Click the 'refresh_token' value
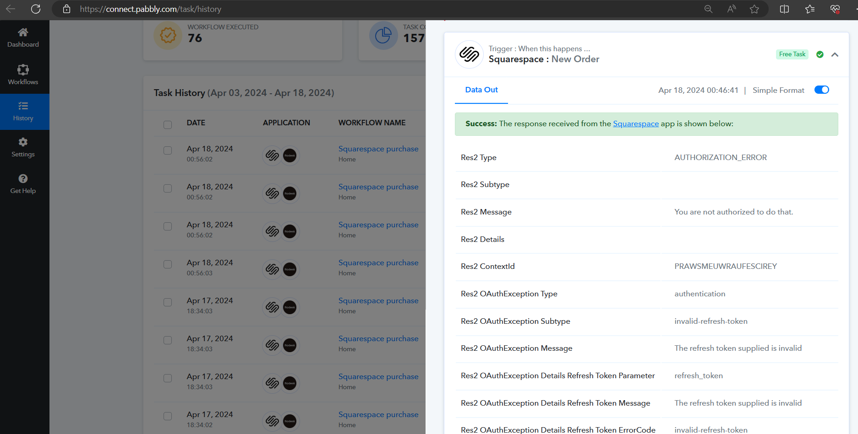The width and height of the screenshot is (858, 434). 699,376
